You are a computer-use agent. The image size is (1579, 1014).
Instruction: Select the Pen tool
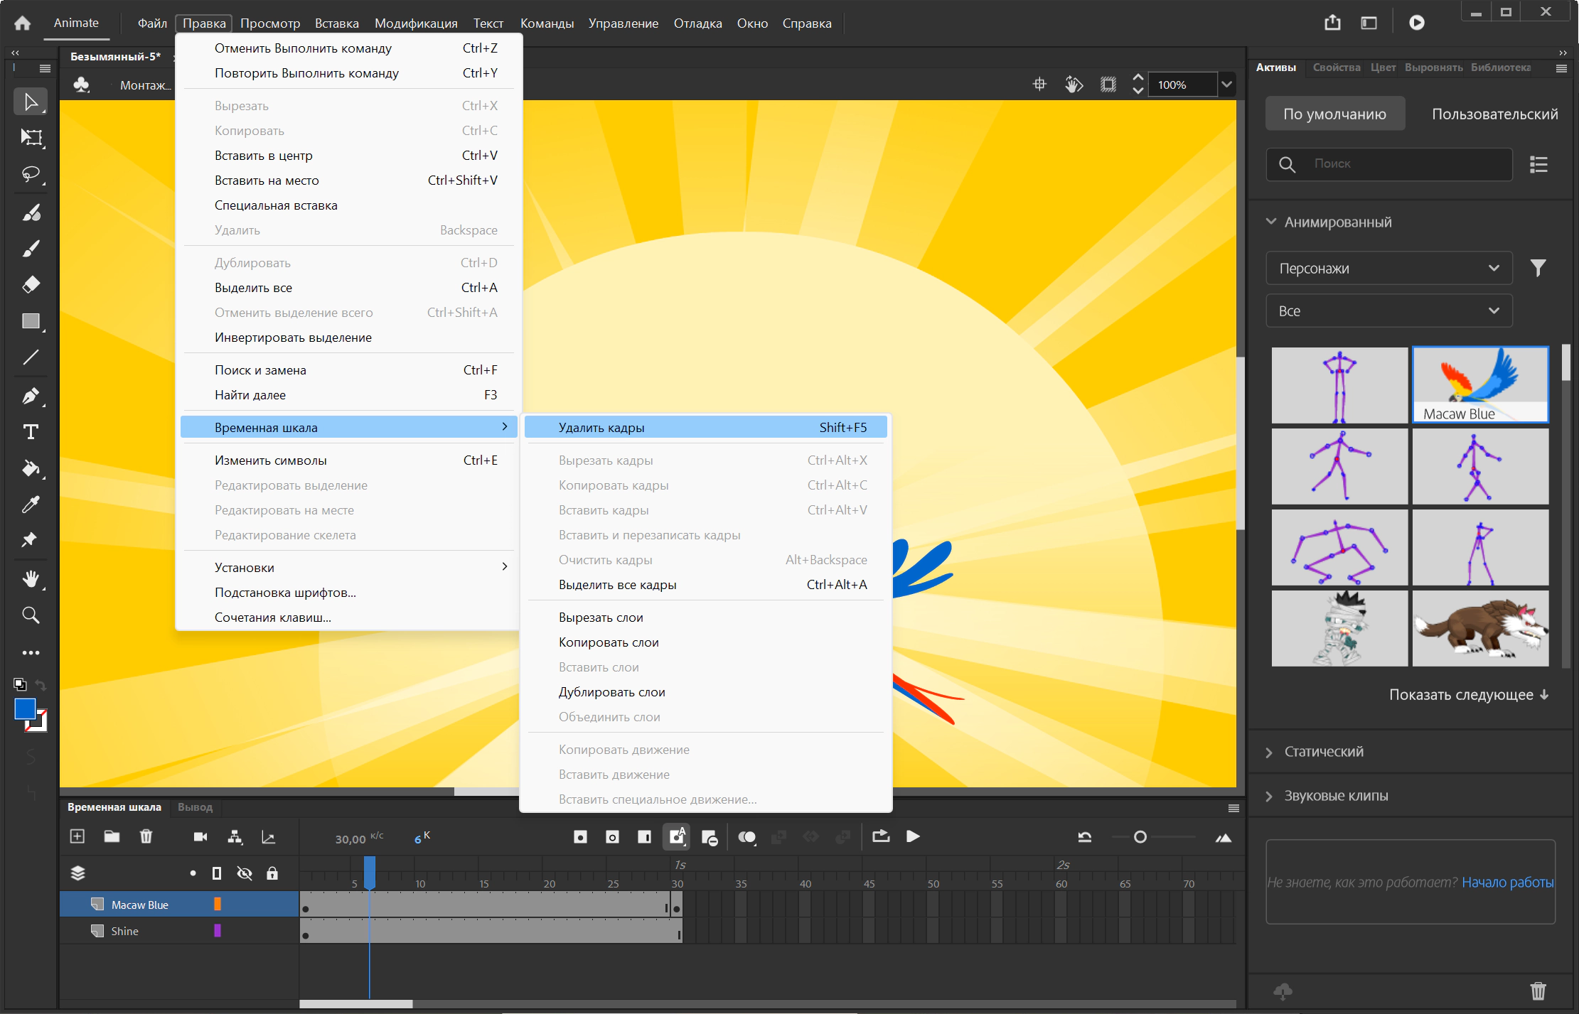click(31, 396)
